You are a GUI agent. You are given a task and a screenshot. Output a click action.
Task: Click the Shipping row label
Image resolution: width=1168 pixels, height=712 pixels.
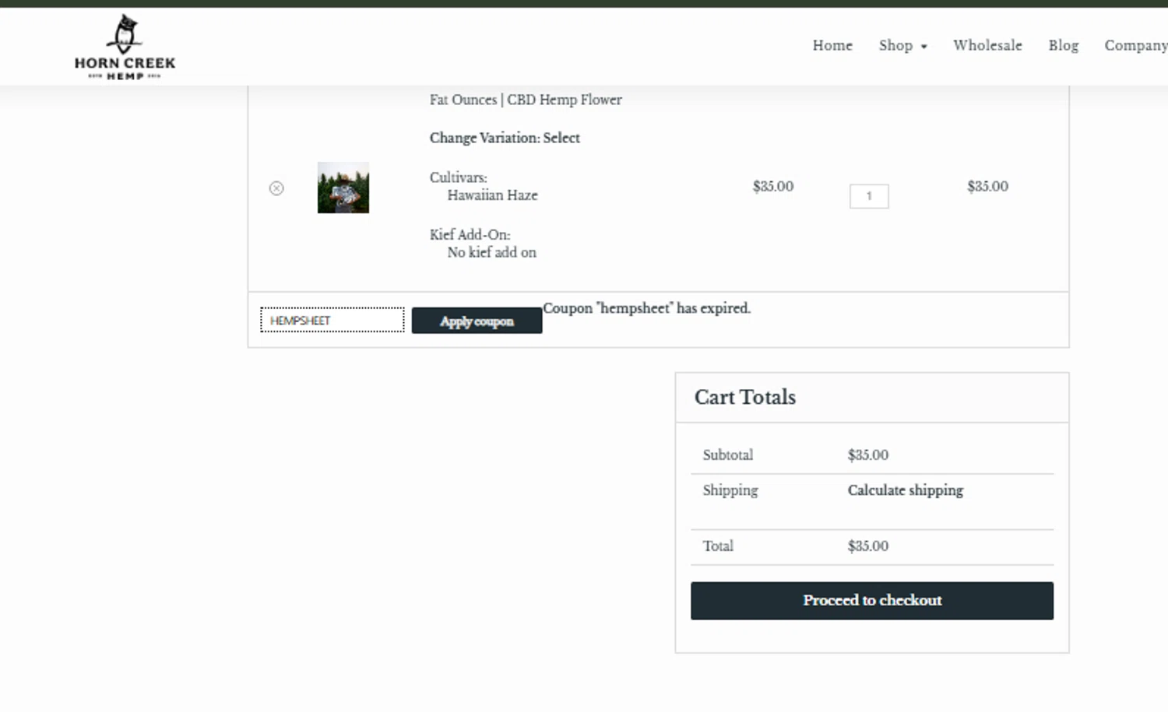(730, 490)
